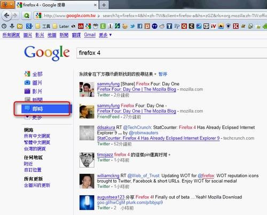Click the Google site favicon in the address bar
Image resolution: width=267 pixels, height=215 pixels.
(38, 15)
